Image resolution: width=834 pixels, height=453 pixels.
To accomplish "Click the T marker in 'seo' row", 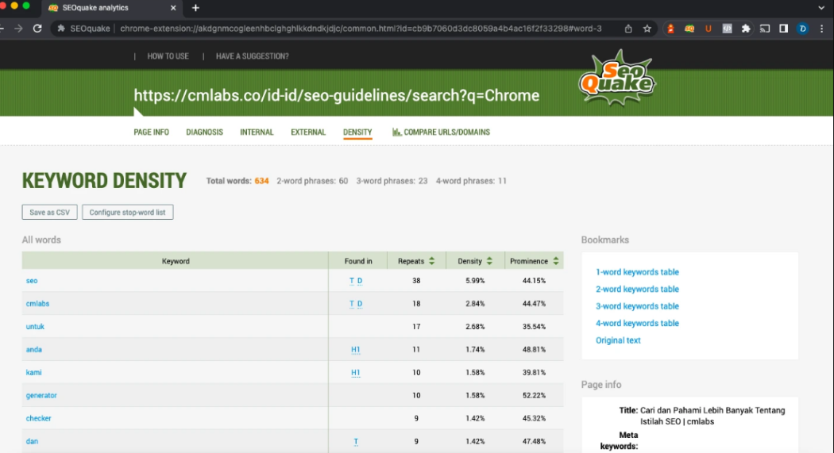I will coord(352,280).
